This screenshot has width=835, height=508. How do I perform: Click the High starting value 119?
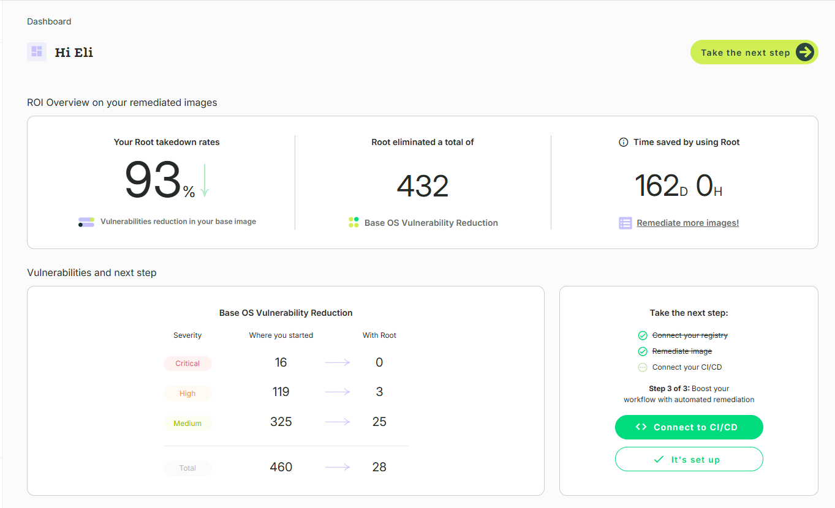(281, 392)
